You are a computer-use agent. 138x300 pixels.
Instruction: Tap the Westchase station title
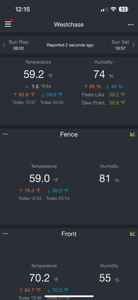[x=69, y=24]
